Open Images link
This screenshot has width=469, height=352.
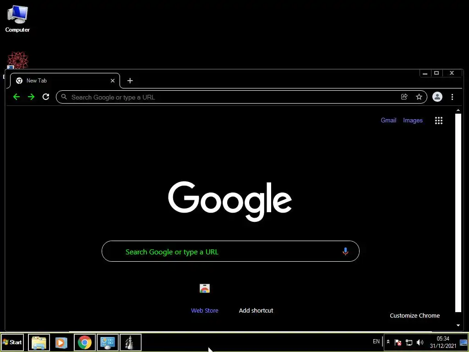(x=413, y=121)
